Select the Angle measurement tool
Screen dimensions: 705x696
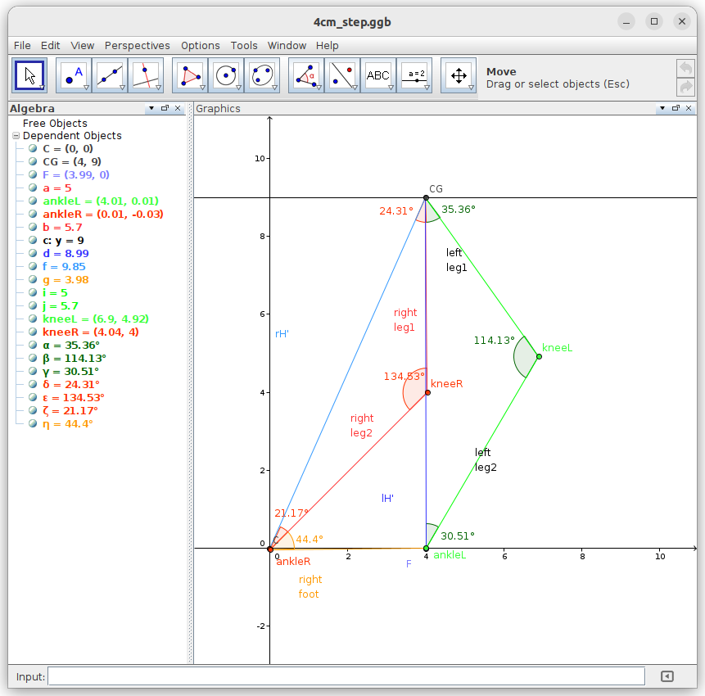(306, 75)
